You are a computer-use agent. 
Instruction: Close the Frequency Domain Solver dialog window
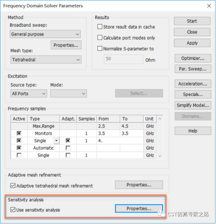click(209, 6)
